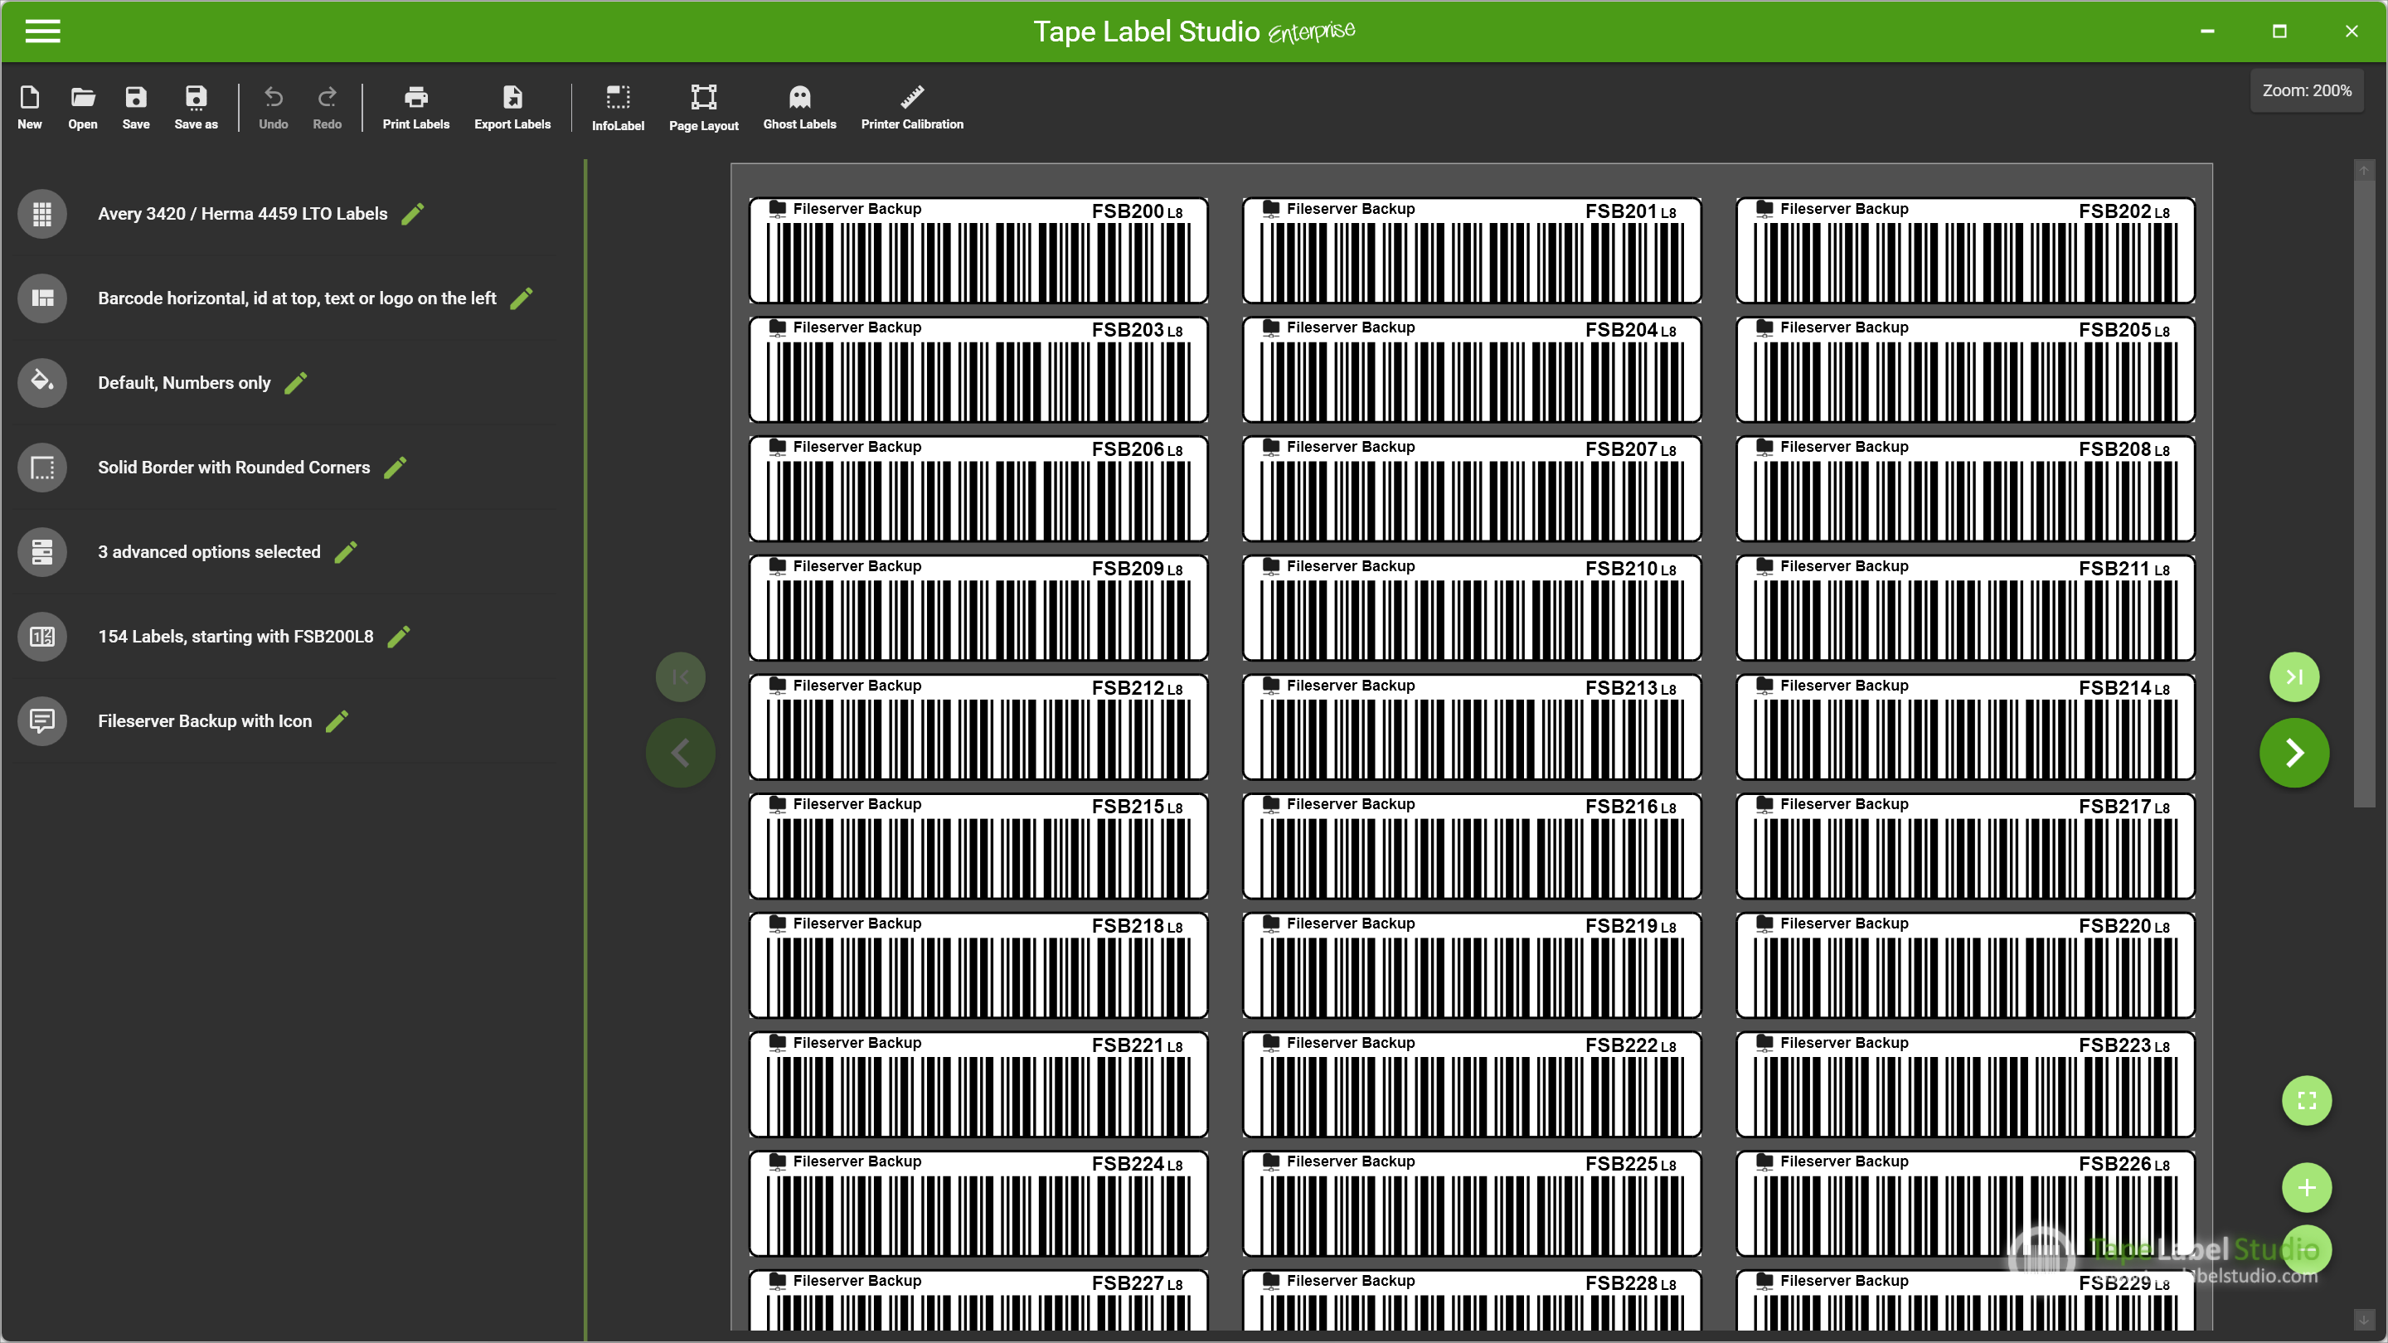2388x1343 pixels.
Task: Go to the next label page
Action: [x=2293, y=753]
